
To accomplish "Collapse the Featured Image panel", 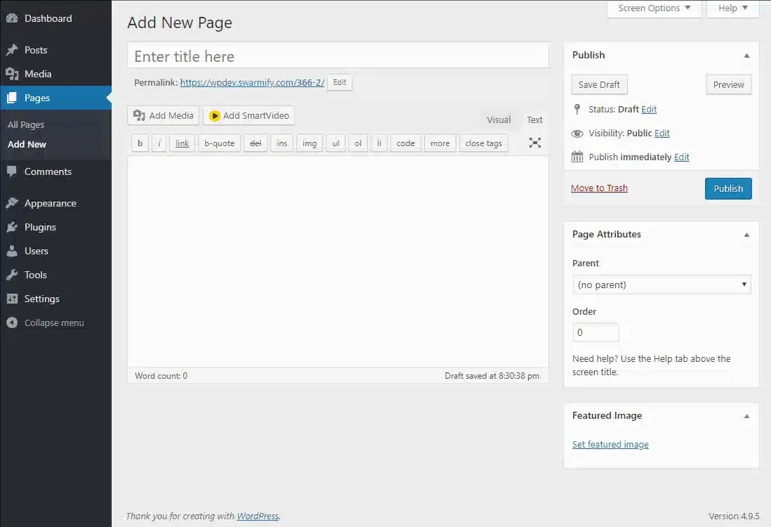I will point(746,416).
